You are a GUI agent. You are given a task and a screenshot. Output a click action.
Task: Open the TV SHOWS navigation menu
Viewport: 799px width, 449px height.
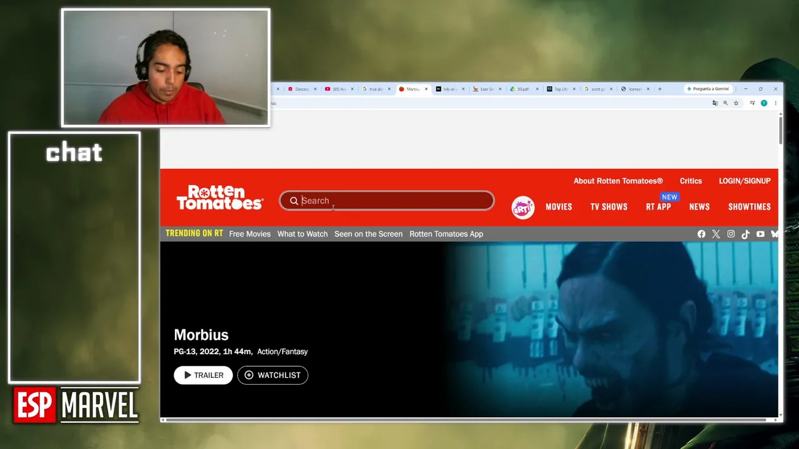609,207
